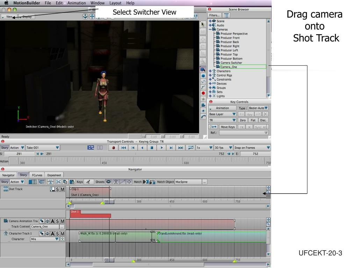Click the Move Keys button
The height and width of the screenshot is (268, 358).
(228, 127)
